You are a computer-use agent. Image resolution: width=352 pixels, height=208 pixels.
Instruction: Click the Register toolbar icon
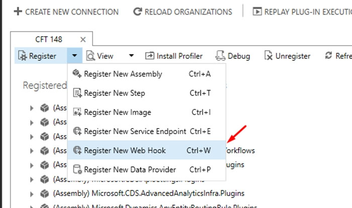tap(23, 56)
